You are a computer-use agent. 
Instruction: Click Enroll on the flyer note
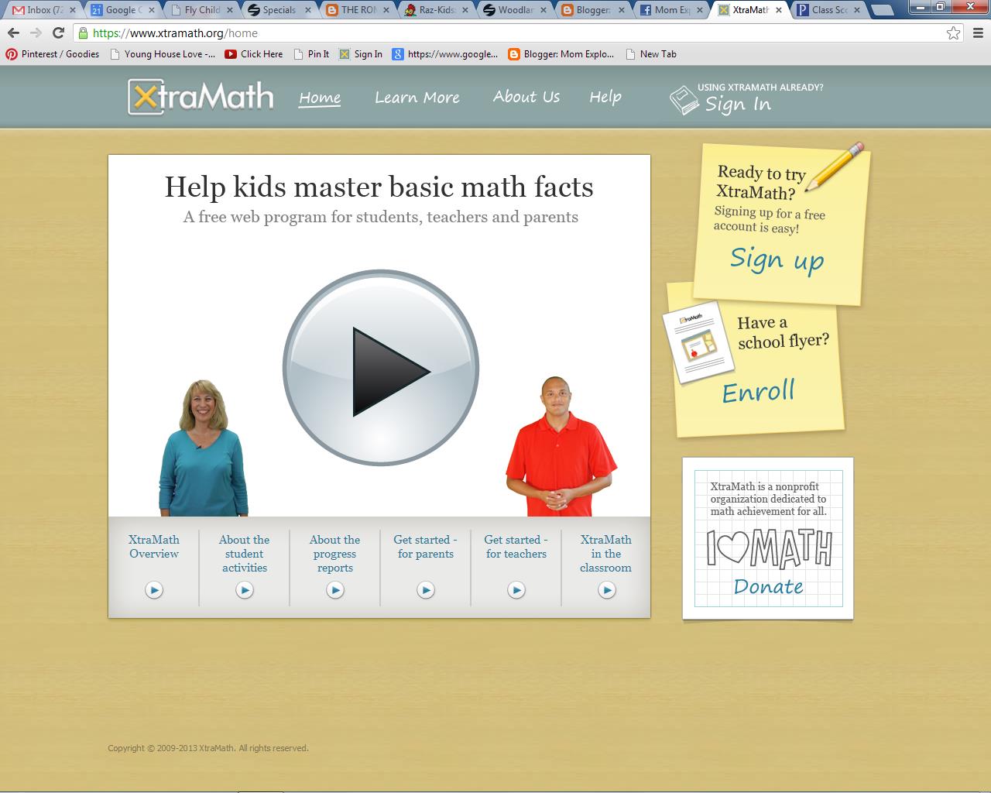(758, 391)
